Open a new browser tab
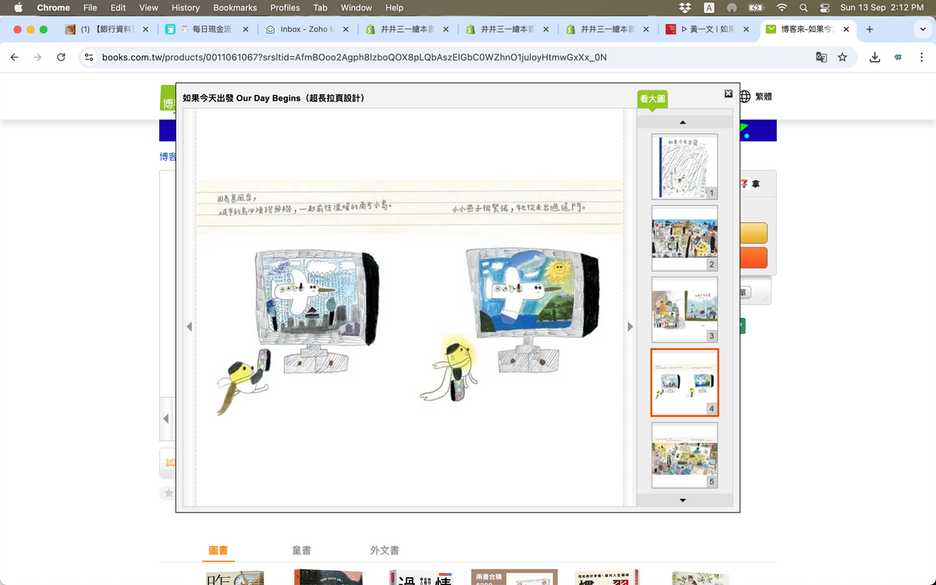This screenshot has height=585, width=936. point(870,30)
